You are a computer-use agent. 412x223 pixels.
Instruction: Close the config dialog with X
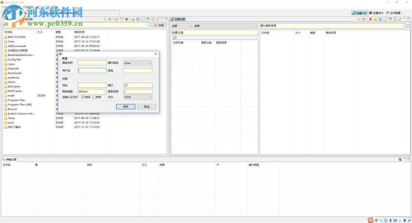click(x=156, y=54)
